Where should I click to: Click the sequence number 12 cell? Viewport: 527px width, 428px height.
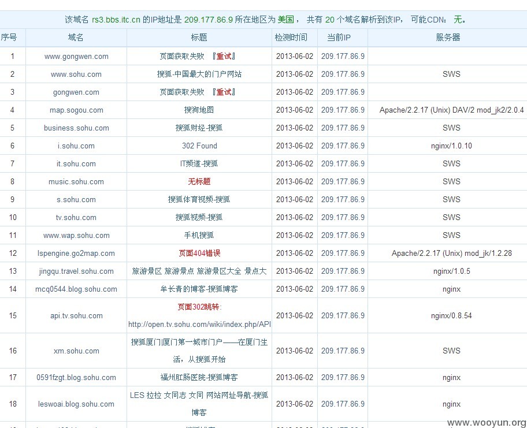coord(13,254)
